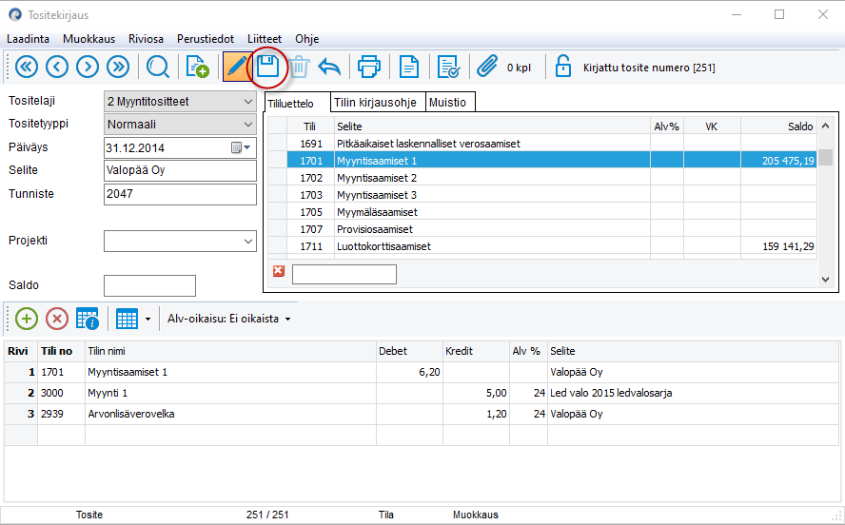Viewport: 845px width, 525px height.
Task: Go to the first voucher with double-left arrow
Action: (x=27, y=68)
